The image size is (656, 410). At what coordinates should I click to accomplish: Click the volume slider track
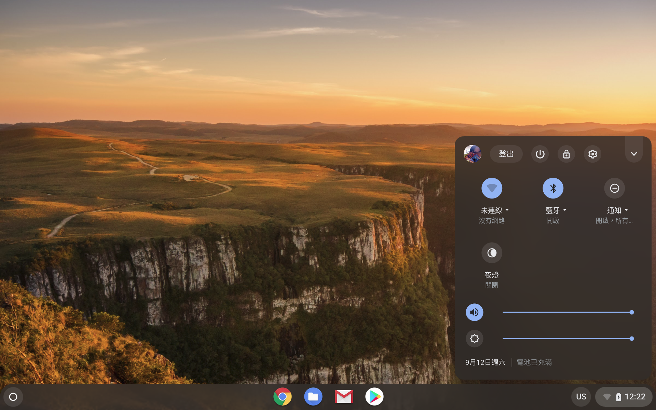tap(567, 312)
